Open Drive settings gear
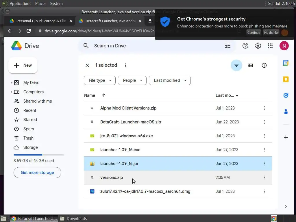This screenshot has height=222, width=296. click(x=258, y=46)
